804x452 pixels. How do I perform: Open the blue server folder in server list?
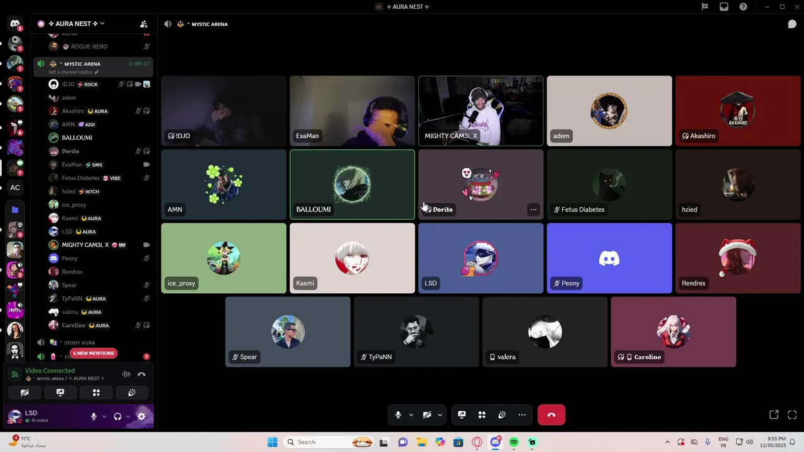point(15,210)
